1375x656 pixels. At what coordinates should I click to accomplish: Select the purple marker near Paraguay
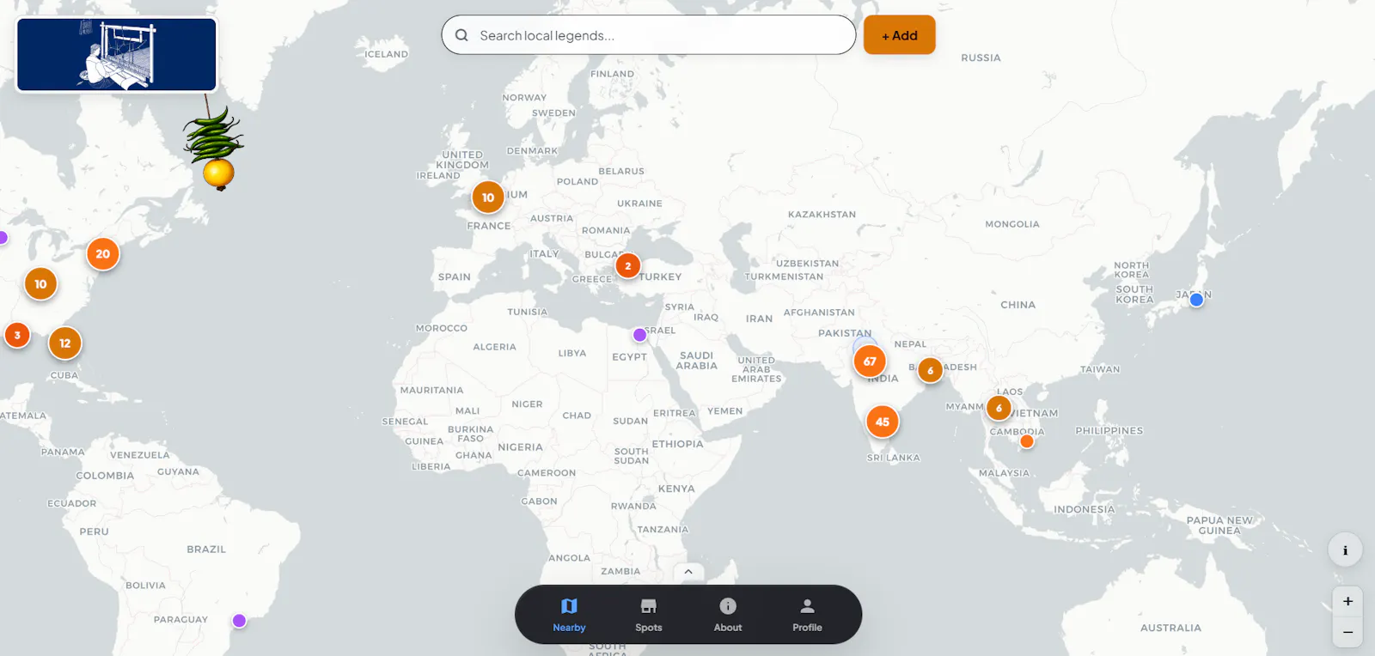coord(240,621)
